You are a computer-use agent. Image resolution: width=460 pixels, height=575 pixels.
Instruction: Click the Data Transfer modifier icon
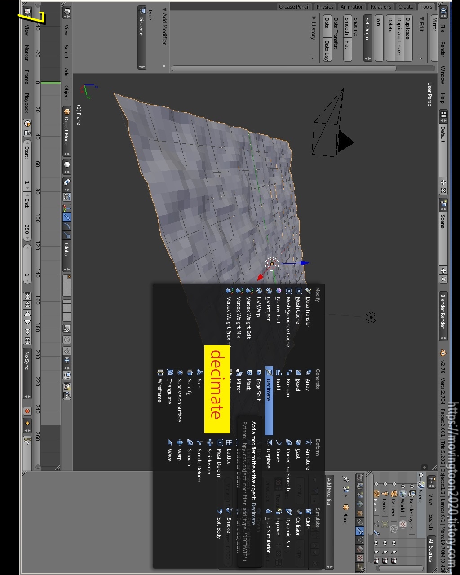[x=308, y=291]
